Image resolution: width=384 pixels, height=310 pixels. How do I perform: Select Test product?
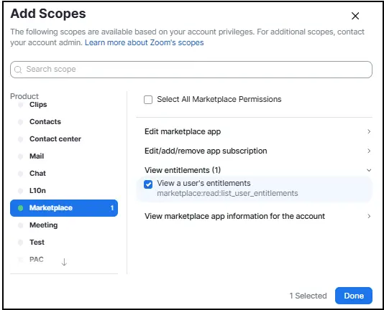pyautogui.click(x=37, y=243)
